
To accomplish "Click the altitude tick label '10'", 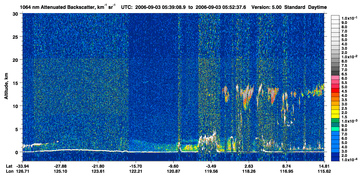I will (16, 106).
